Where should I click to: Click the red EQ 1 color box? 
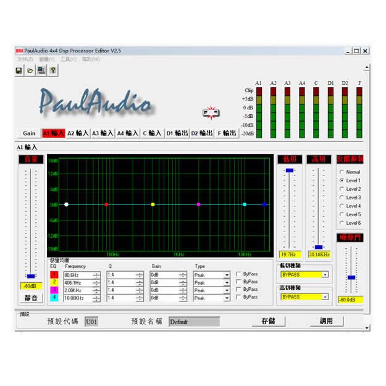pos(54,275)
